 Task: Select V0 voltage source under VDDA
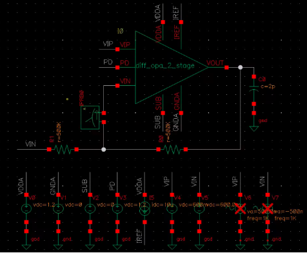click(26, 208)
